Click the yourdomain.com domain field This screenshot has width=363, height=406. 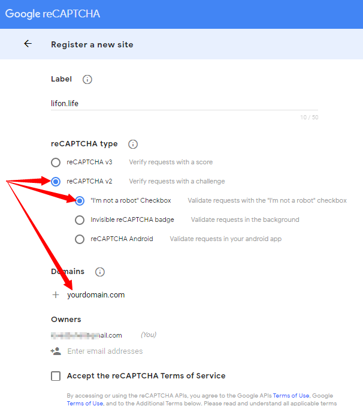96,294
